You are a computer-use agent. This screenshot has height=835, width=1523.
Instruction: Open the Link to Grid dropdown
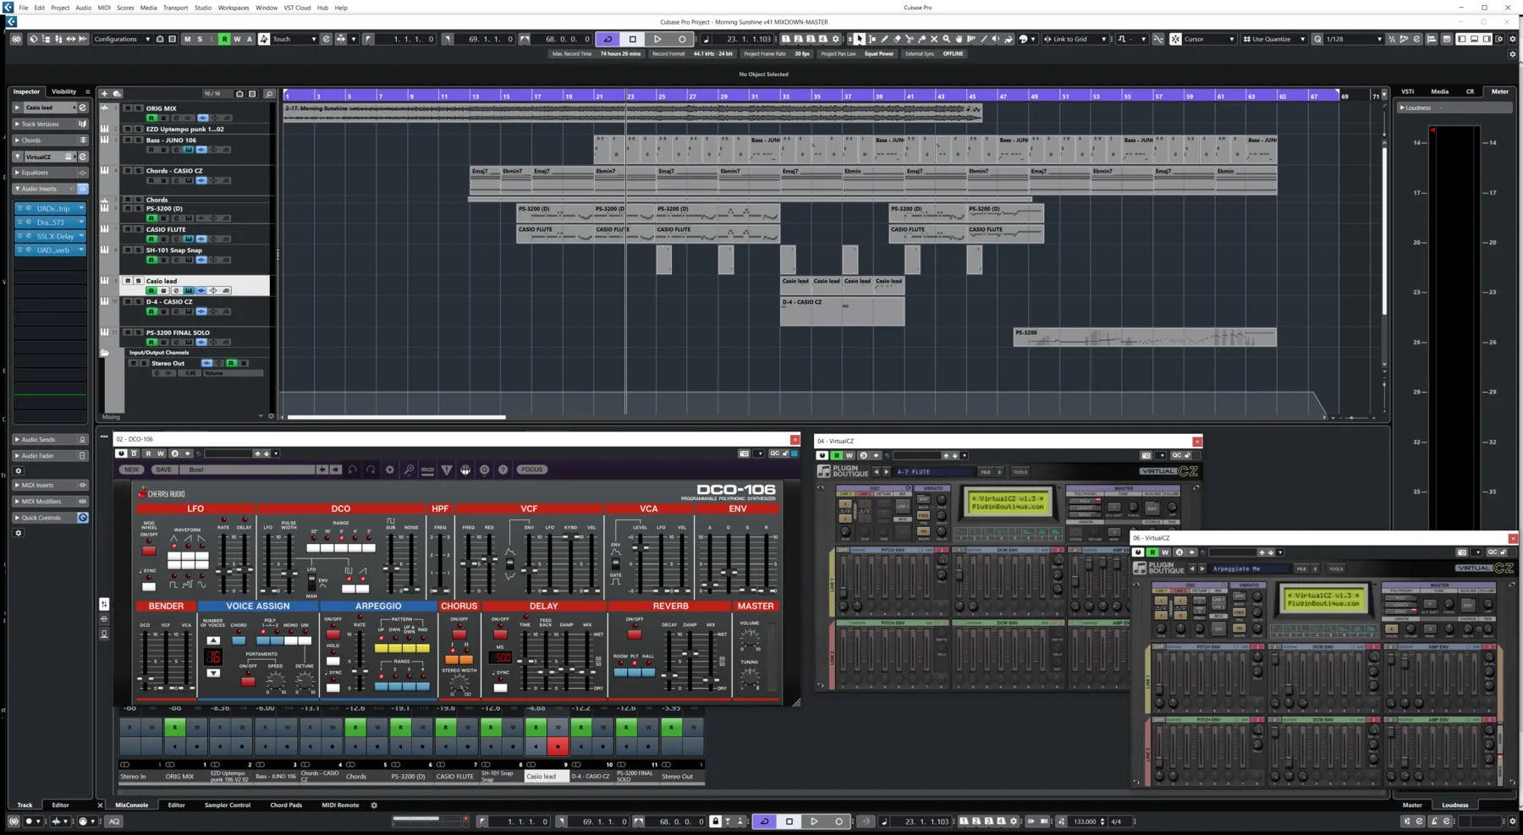[1075, 39]
